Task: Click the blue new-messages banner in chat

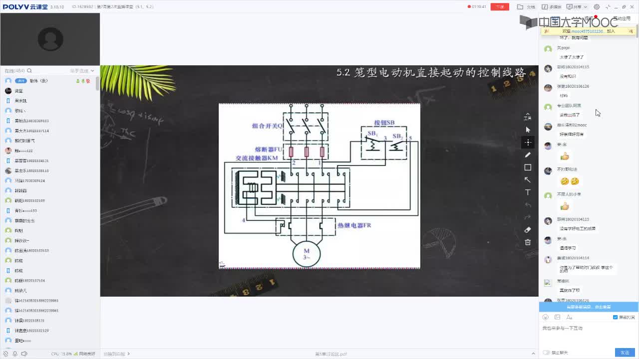Action: (589, 307)
